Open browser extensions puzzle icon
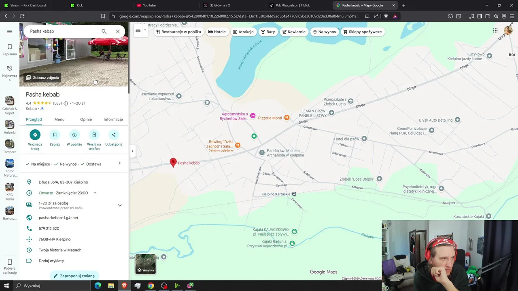 tap(450, 16)
